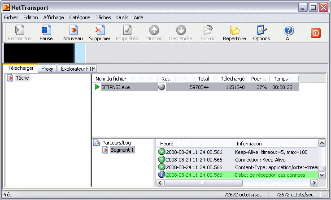The height and width of the screenshot is (200, 331).
Task: Click downloaded value 1651540
Action: (235, 87)
